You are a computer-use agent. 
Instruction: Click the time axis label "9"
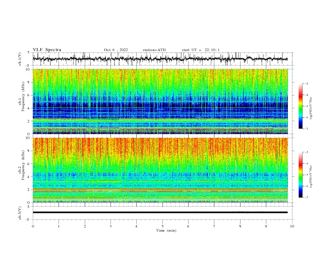click(266, 226)
